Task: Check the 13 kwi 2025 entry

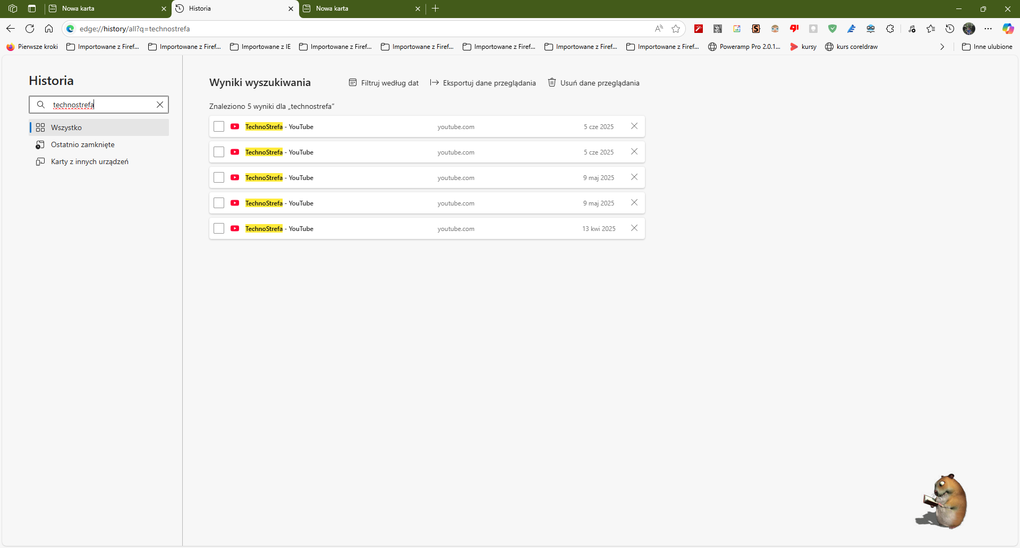Action: pyautogui.click(x=219, y=228)
